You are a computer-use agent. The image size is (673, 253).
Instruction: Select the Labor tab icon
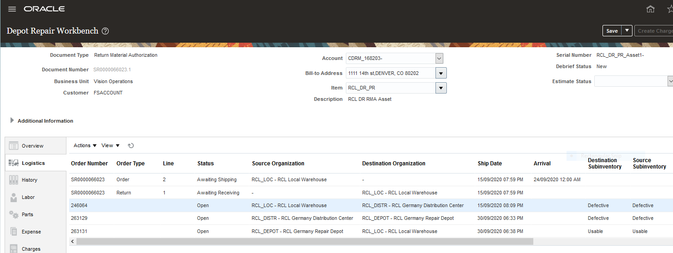(13, 197)
